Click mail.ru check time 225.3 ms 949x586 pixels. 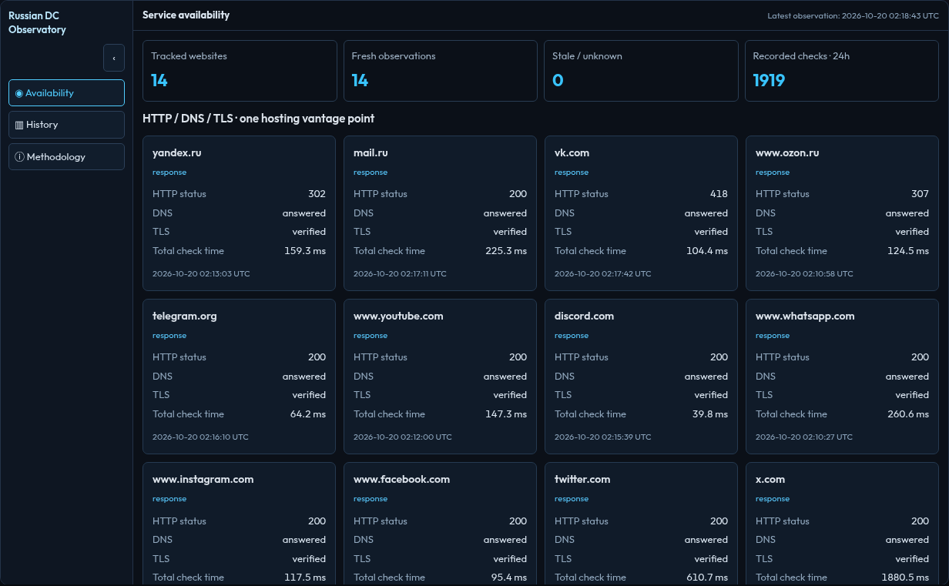pos(506,251)
